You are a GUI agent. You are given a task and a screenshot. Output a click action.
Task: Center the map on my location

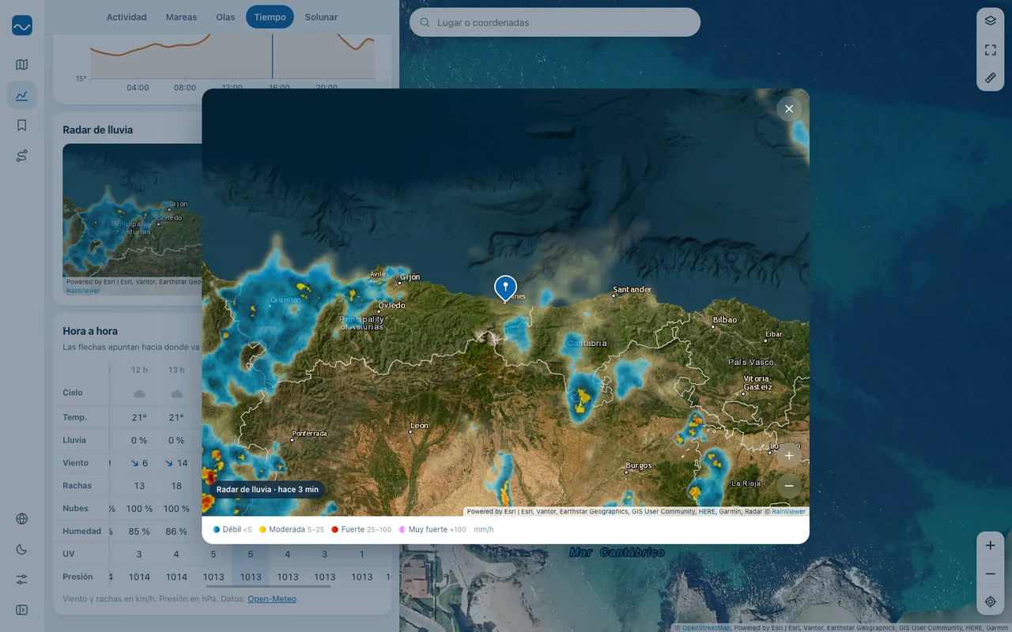click(x=990, y=602)
